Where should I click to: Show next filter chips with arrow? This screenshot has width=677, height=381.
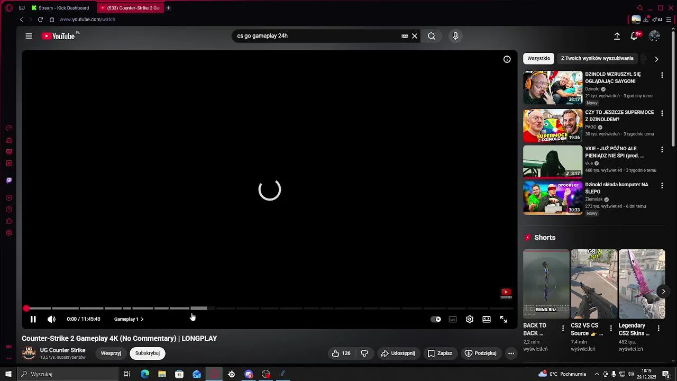656,59
